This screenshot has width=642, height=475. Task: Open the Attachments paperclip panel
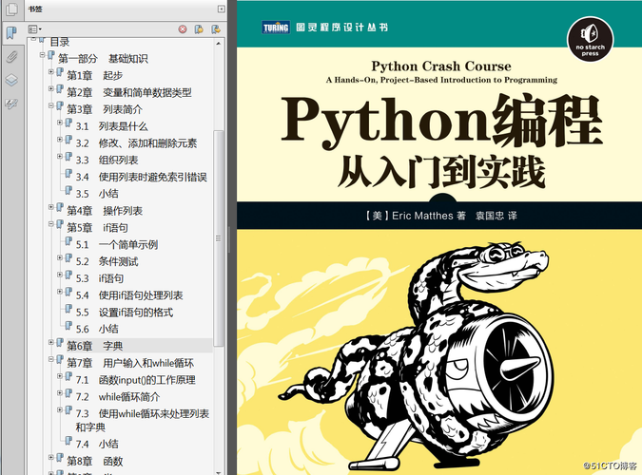(x=11, y=56)
